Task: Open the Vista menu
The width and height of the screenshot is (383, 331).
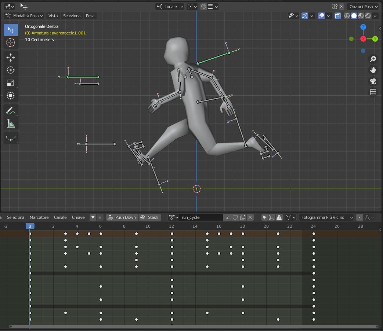Action: (x=53, y=16)
